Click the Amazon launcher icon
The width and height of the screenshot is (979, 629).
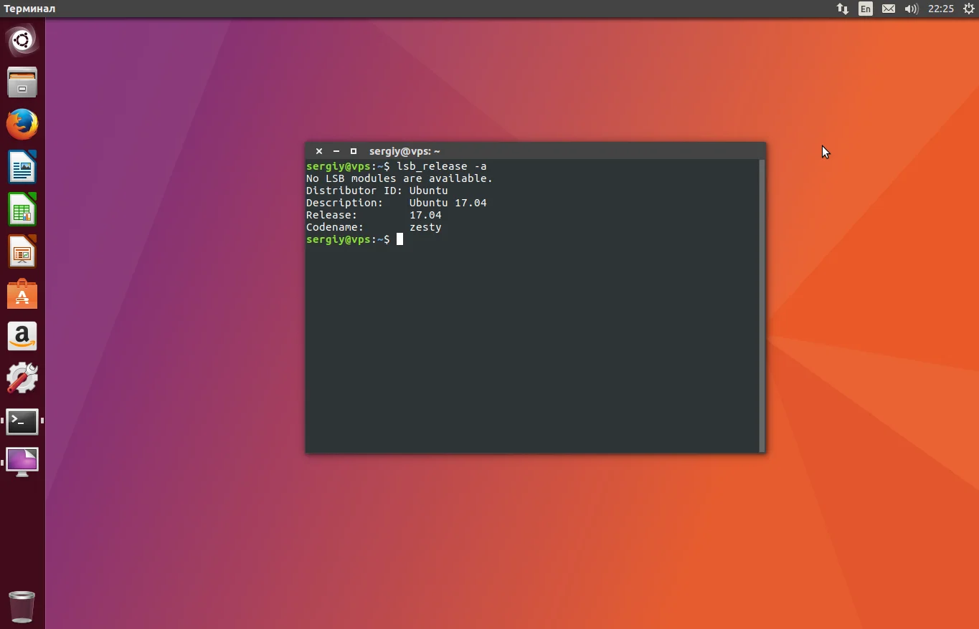tap(22, 336)
